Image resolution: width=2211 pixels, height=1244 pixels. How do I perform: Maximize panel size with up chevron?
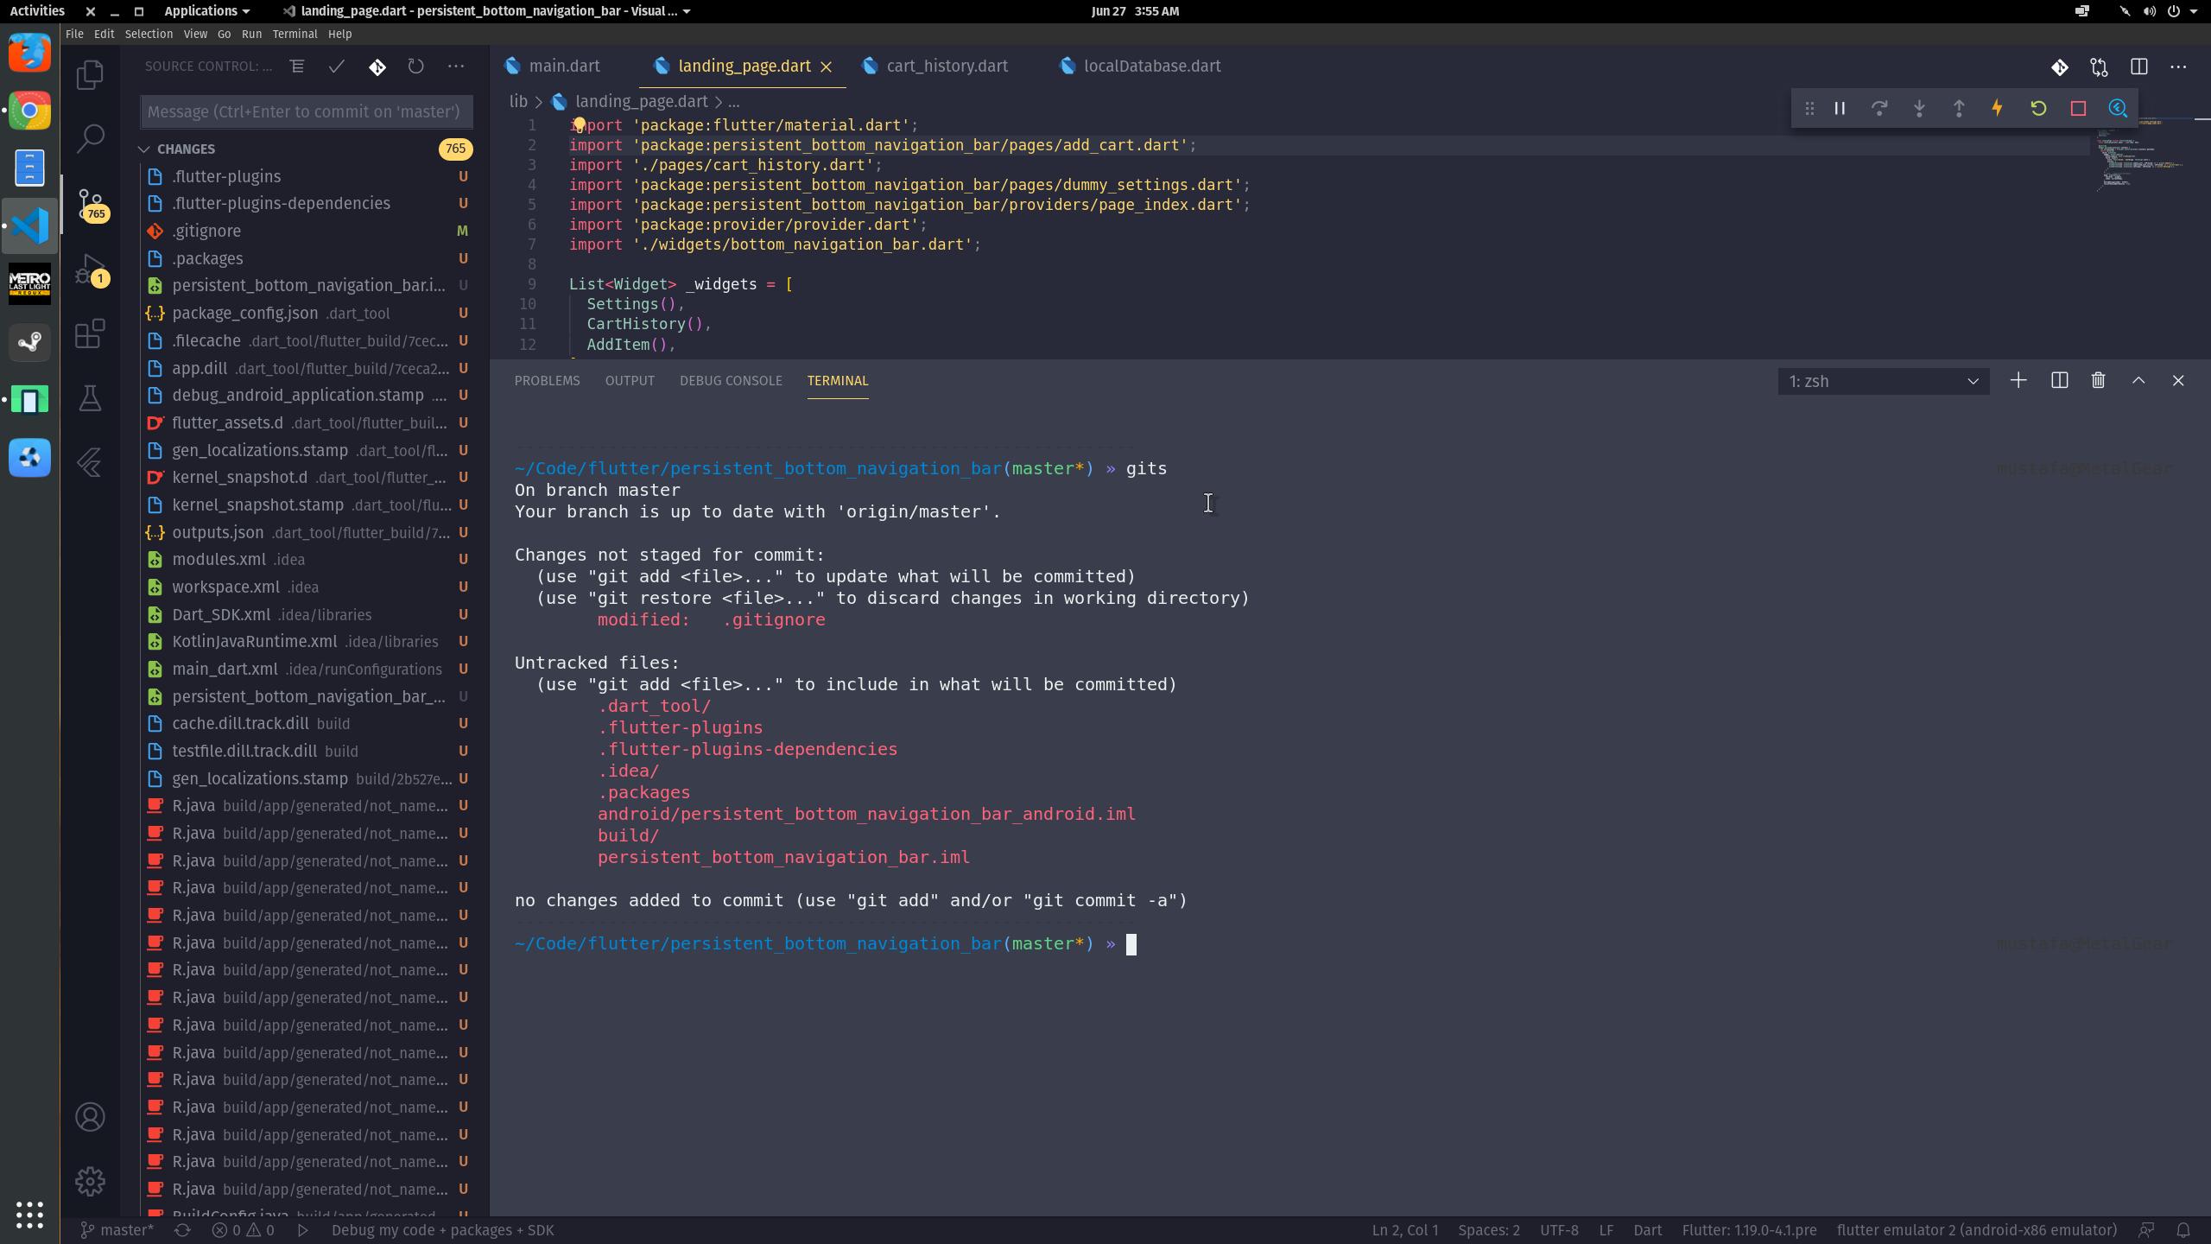[x=2138, y=381]
